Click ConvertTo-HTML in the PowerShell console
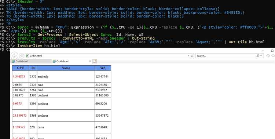The height and width of the screenshot is (139, 275). (78, 38)
